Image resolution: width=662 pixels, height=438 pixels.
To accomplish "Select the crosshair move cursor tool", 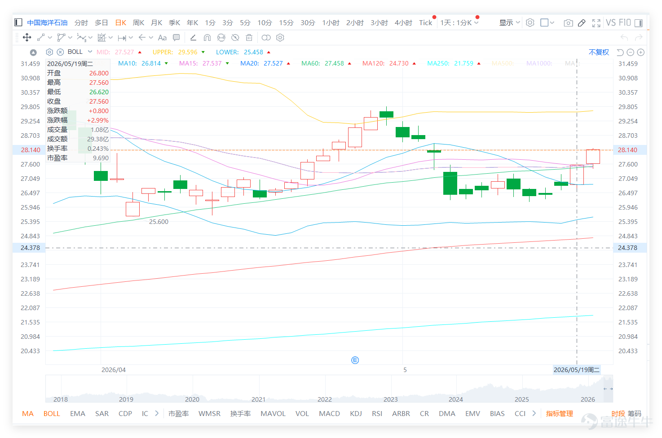I will [27, 38].
